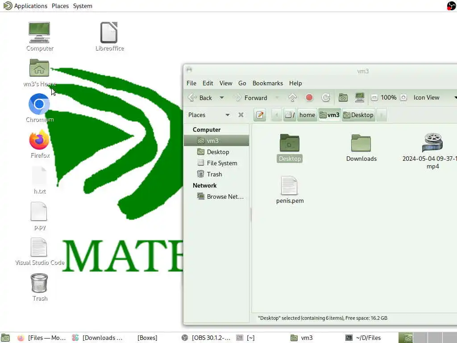The height and width of the screenshot is (343, 457).
Task: Click the first workspace in the switcher
Action: tap(406, 338)
